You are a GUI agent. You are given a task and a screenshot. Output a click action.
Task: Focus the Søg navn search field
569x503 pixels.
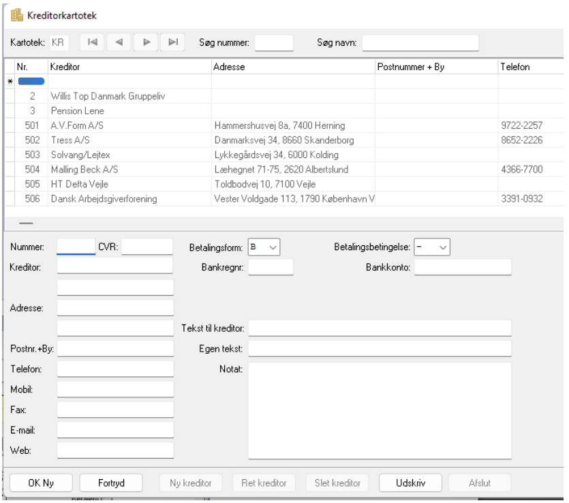(x=420, y=43)
